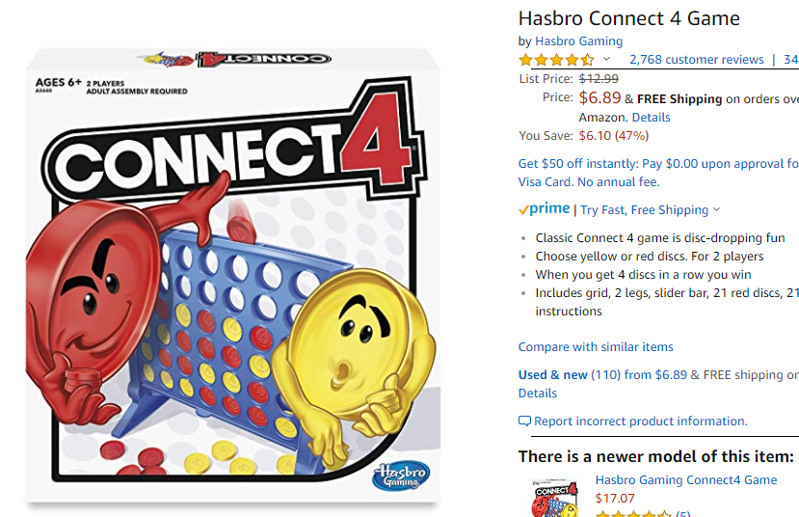Click Compare with similar items
This screenshot has width=799, height=517.
[596, 346]
